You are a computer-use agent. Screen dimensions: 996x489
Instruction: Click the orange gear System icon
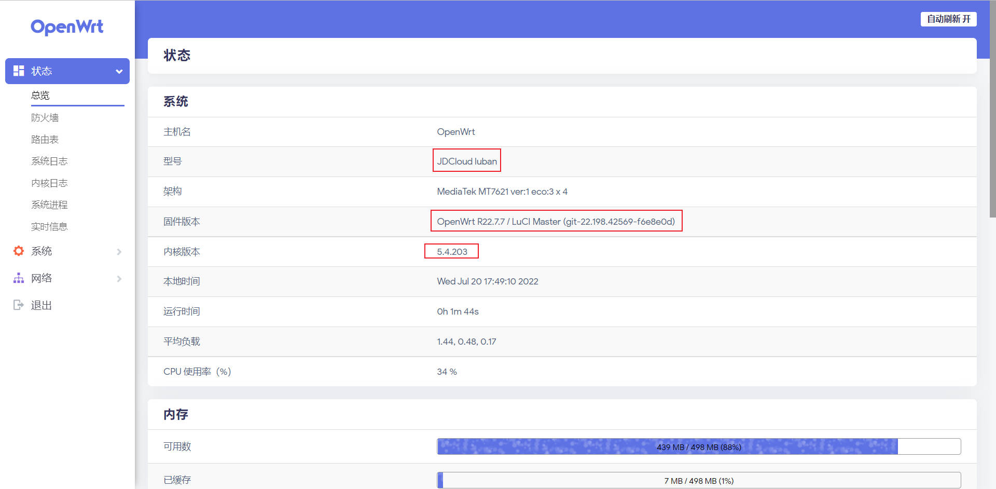pyautogui.click(x=19, y=251)
